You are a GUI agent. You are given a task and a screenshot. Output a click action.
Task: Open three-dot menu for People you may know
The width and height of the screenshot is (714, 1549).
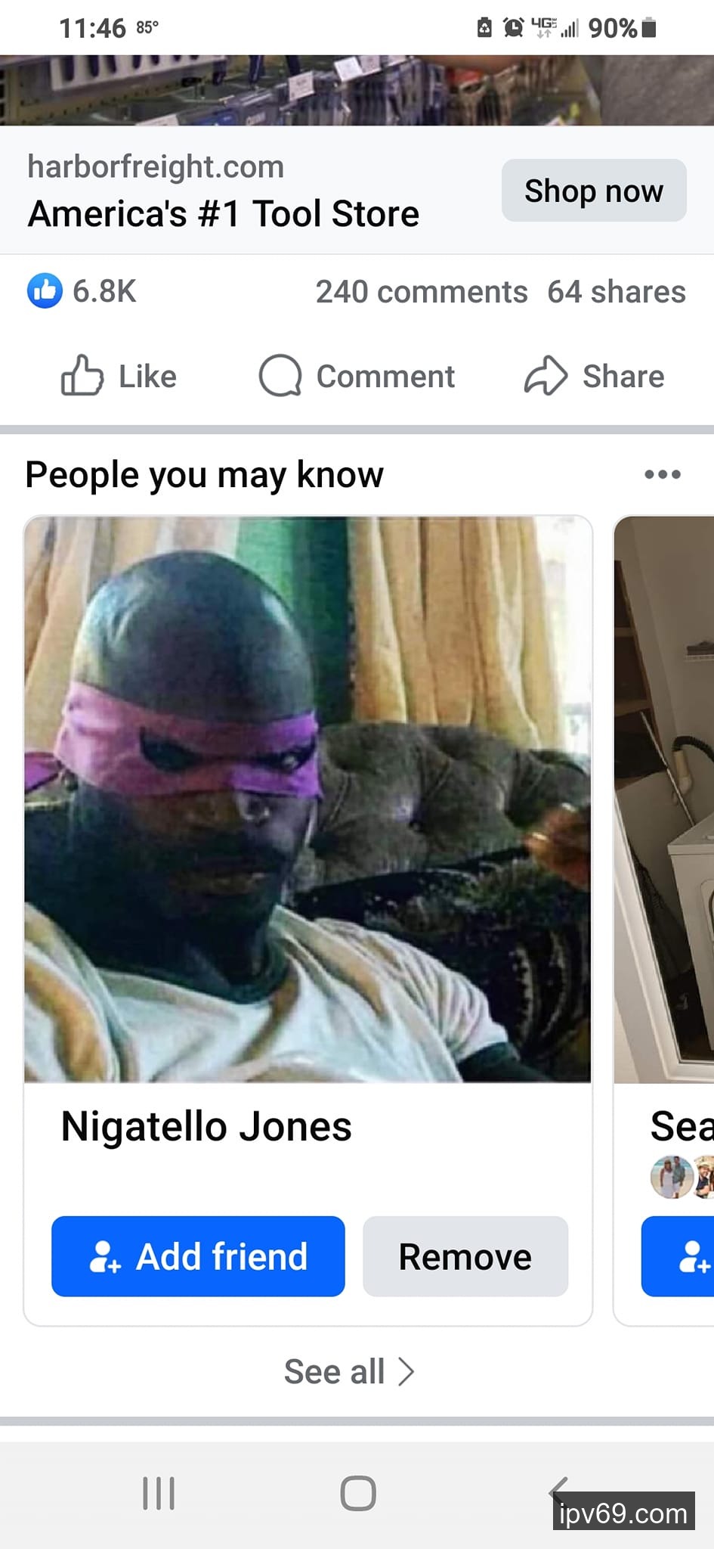click(663, 475)
